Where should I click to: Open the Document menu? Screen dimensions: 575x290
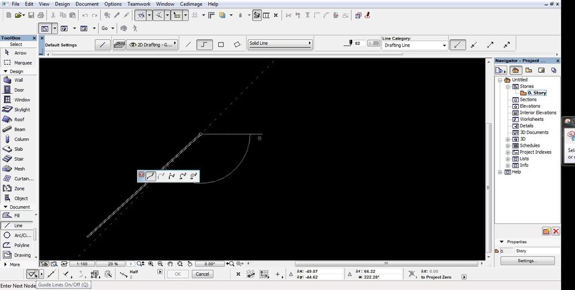pos(87,4)
